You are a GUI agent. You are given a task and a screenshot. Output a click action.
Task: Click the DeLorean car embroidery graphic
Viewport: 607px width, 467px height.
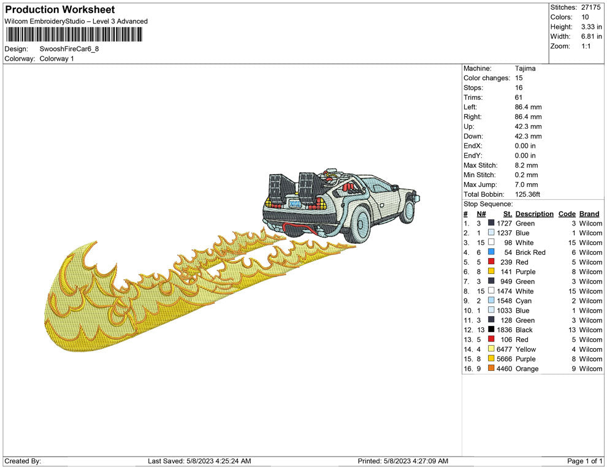[340, 205]
